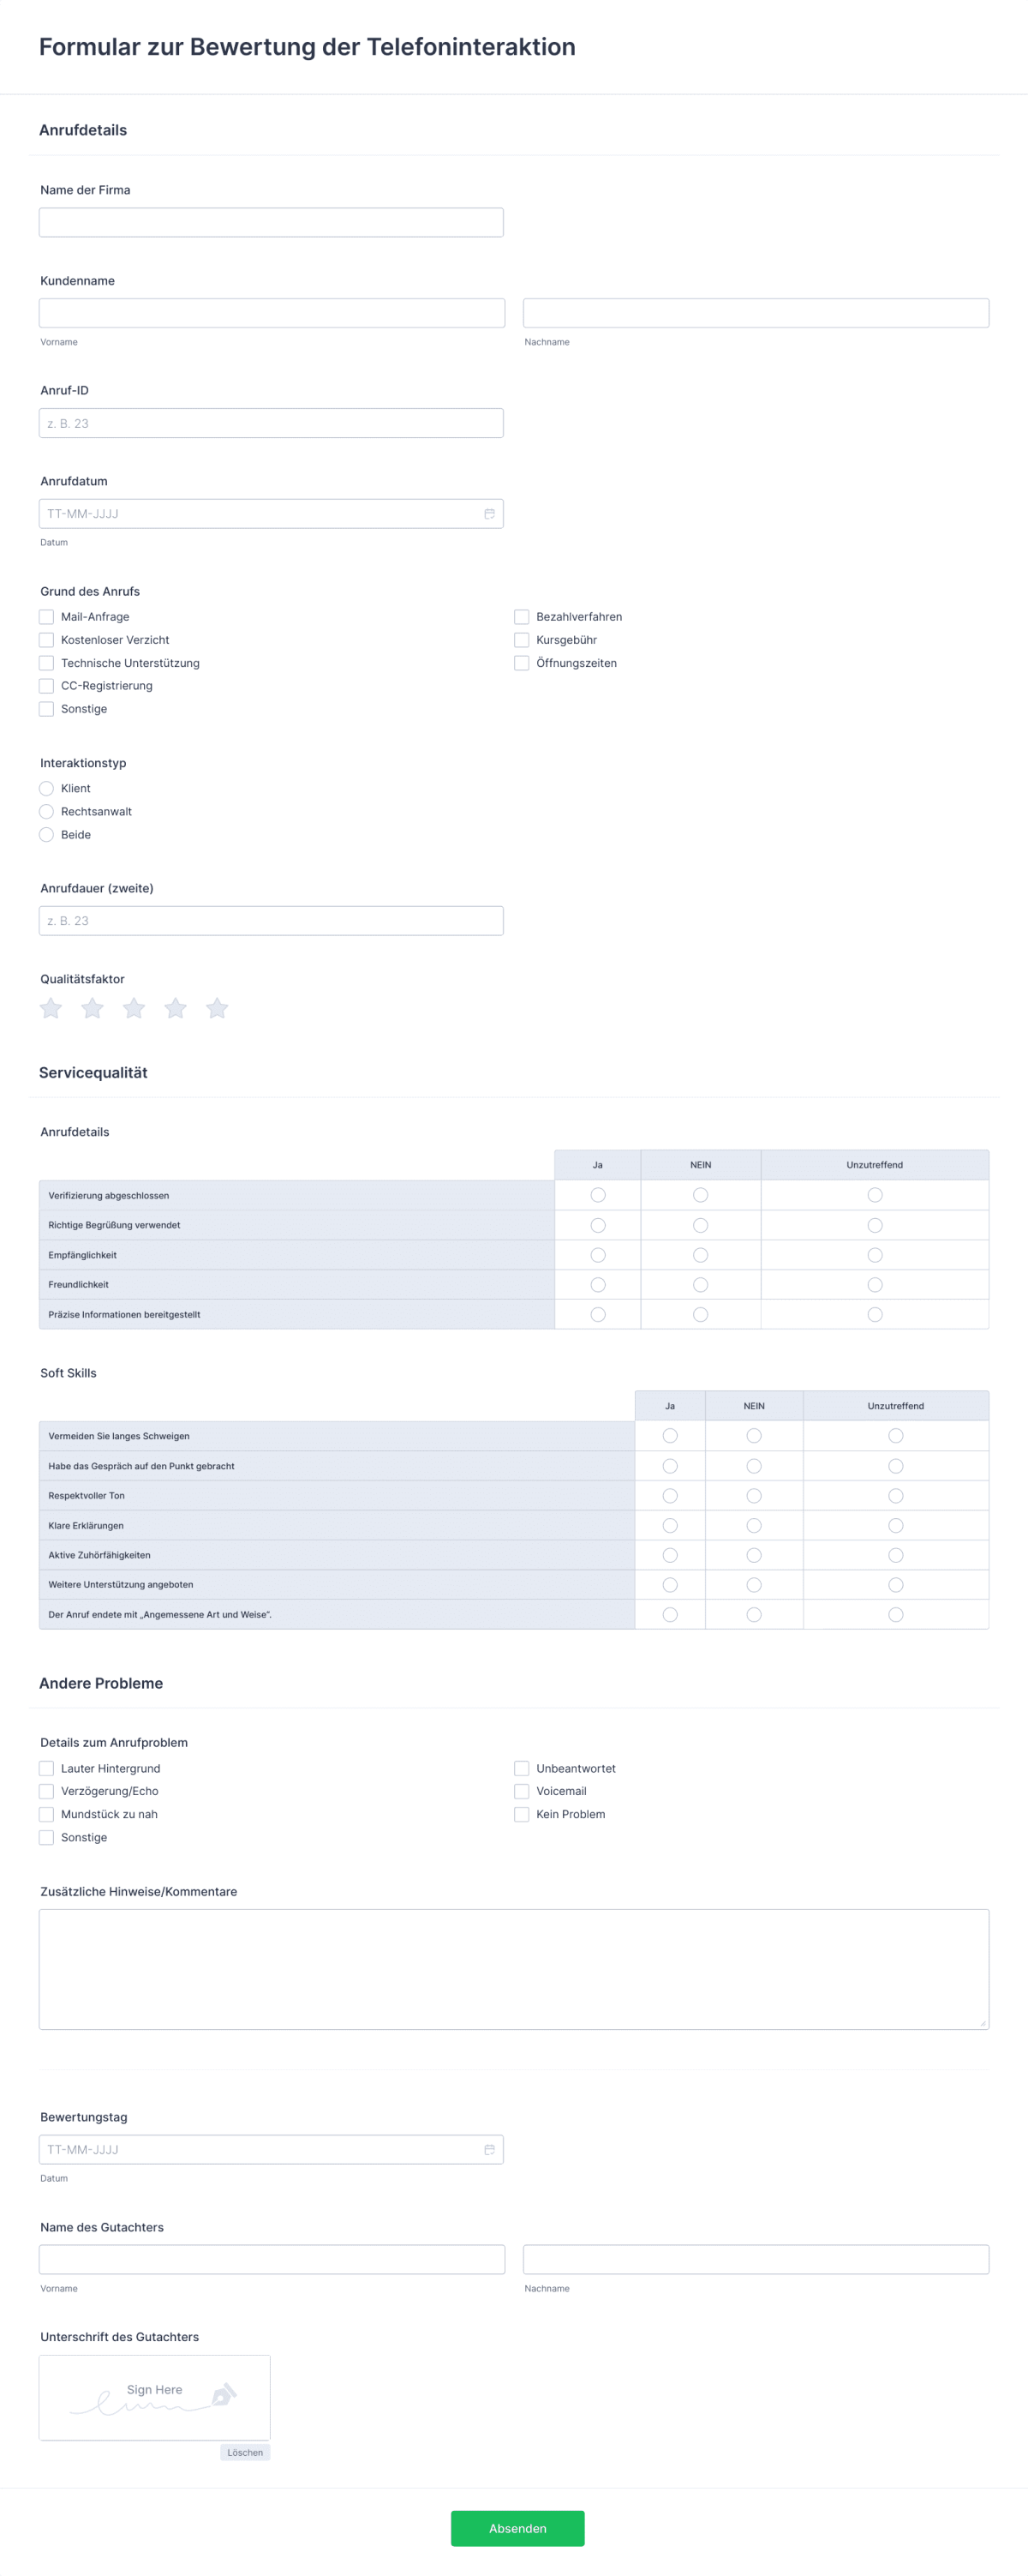Open the calendar picker for Bewertungstag

tap(488, 2149)
